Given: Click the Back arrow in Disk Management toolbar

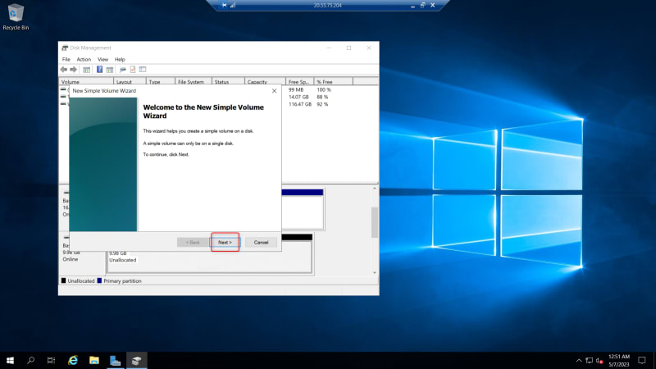Looking at the screenshot, I should tap(64, 70).
